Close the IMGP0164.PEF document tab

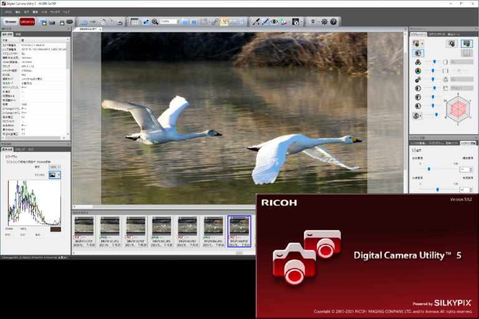pyautogui.click(x=100, y=29)
